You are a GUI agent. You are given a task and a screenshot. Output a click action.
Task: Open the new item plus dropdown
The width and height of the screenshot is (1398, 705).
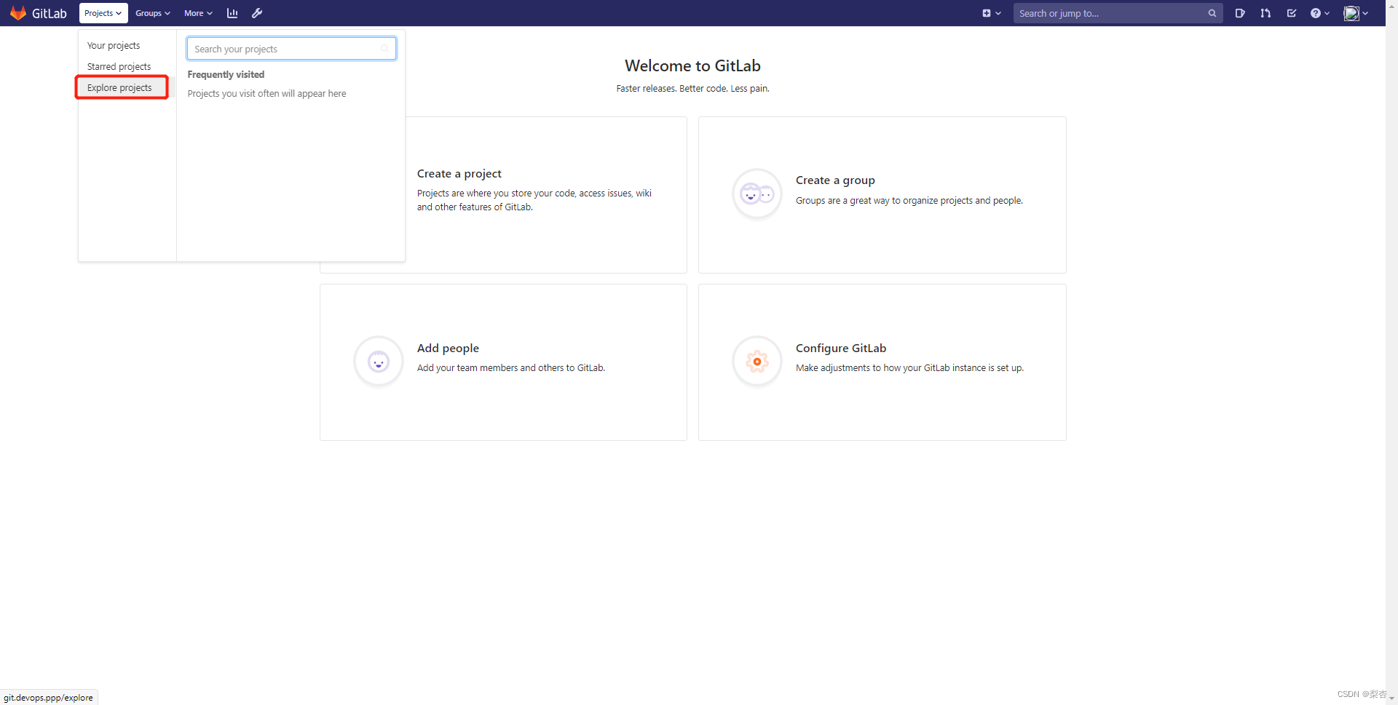992,13
